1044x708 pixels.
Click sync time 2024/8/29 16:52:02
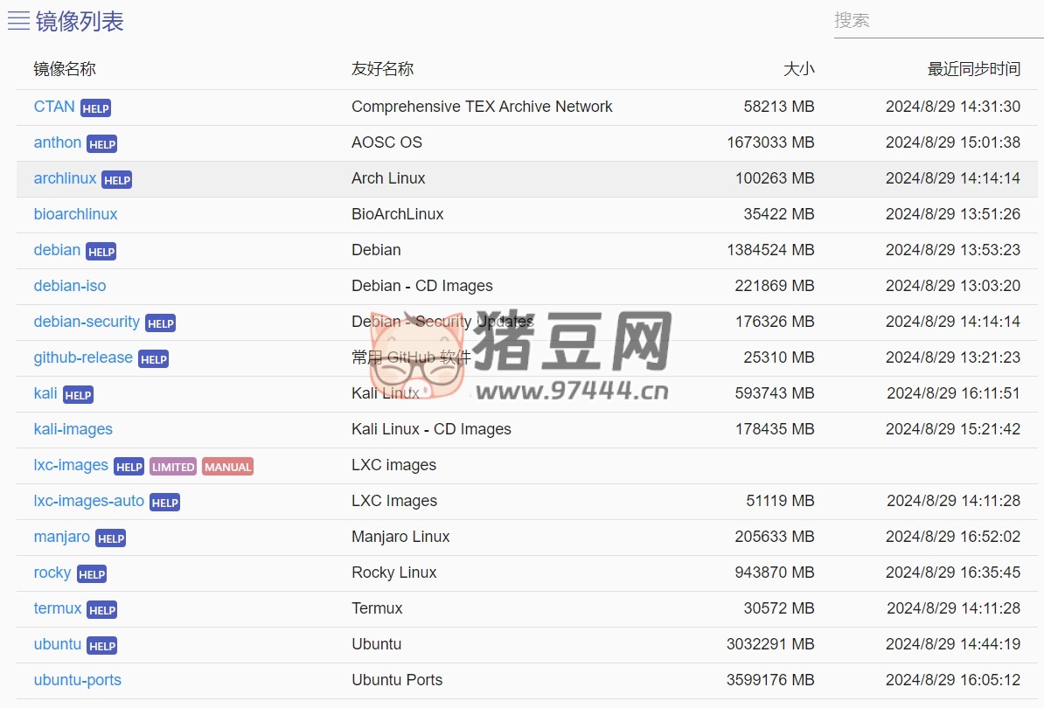click(x=953, y=538)
